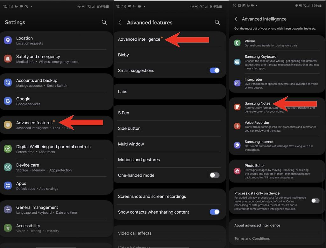Open search in Advanced features
The width and height of the screenshot is (326, 248).
217,22
